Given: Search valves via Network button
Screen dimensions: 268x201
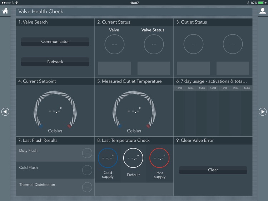Looking at the screenshot, I should [x=55, y=61].
